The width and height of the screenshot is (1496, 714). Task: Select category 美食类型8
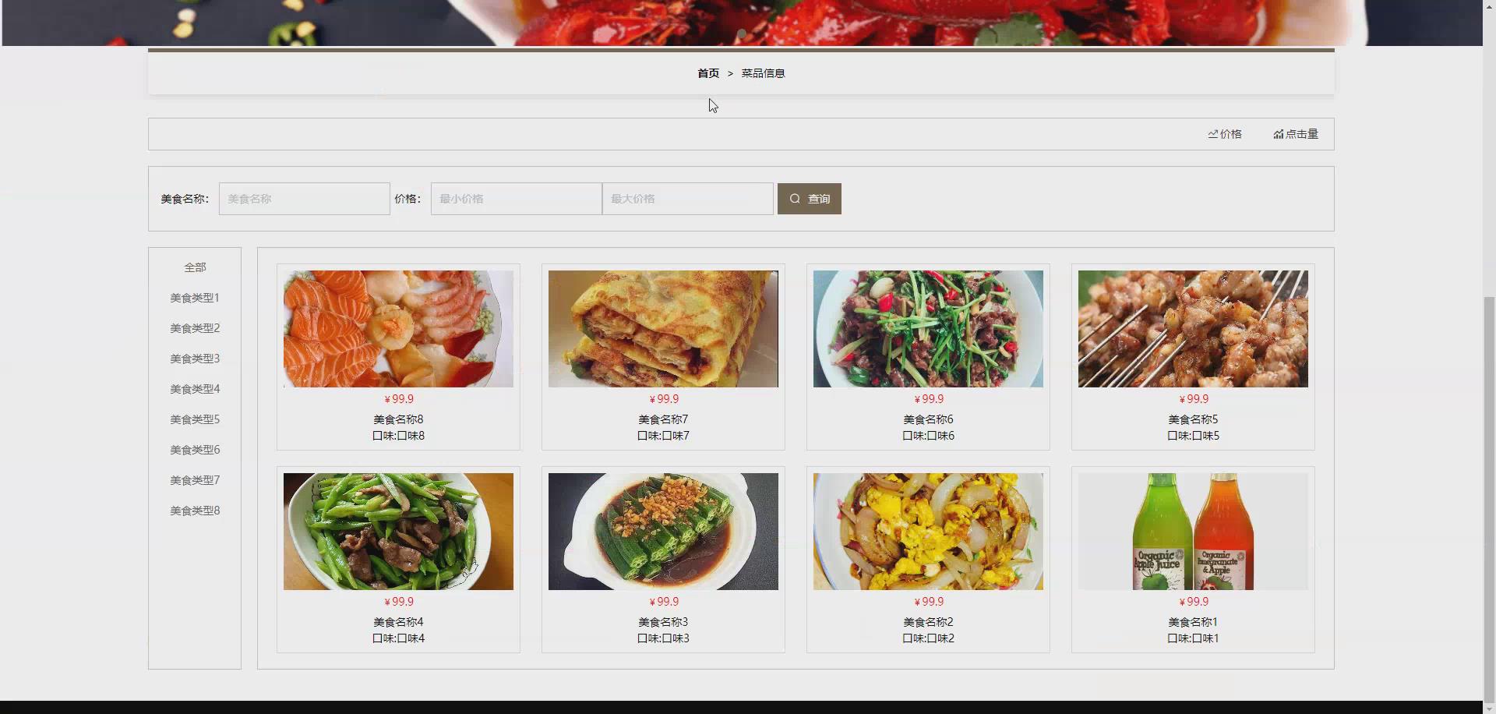195,511
